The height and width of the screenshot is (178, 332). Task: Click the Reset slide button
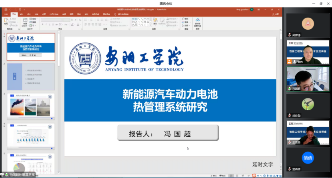(33, 22)
